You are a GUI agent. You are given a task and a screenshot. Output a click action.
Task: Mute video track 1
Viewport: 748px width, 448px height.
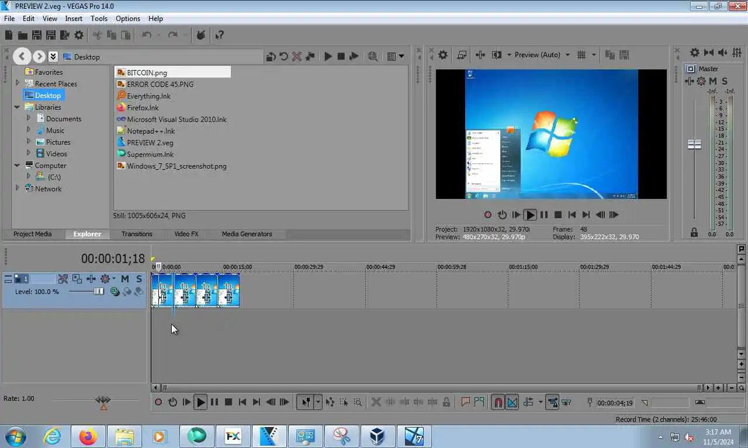point(124,279)
